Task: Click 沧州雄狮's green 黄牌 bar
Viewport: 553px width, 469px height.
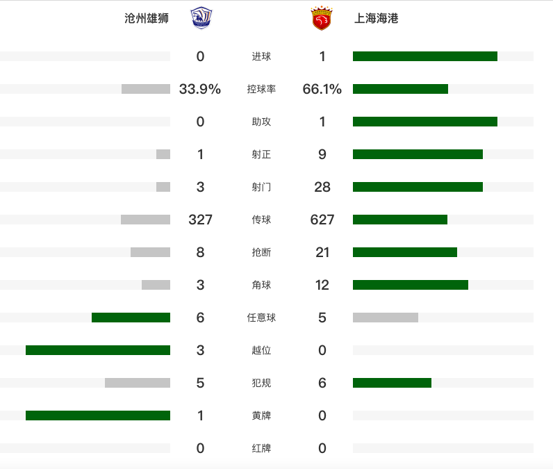Action: click(98, 415)
